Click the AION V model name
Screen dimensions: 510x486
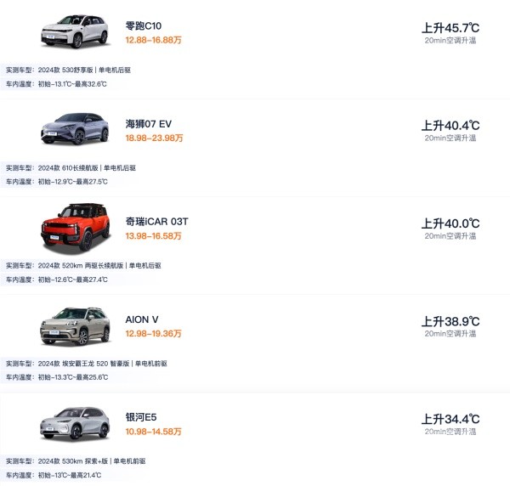142,319
